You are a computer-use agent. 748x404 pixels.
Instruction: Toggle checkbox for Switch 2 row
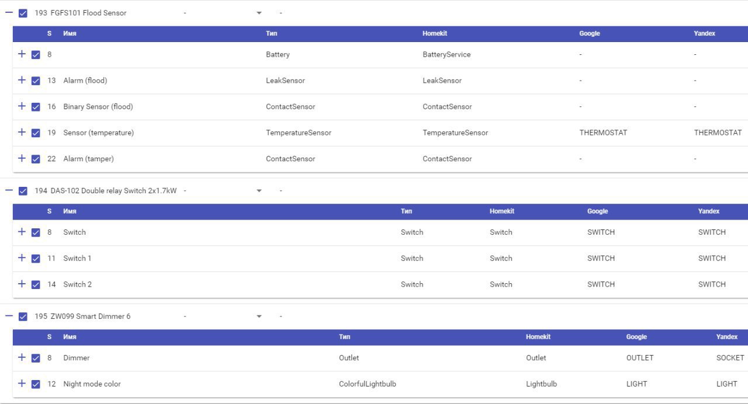(x=36, y=285)
